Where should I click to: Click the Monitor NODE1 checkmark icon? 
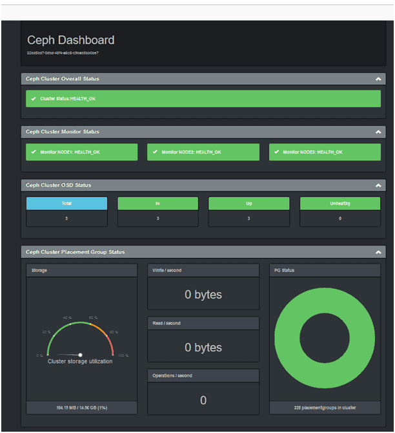click(x=34, y=153)
